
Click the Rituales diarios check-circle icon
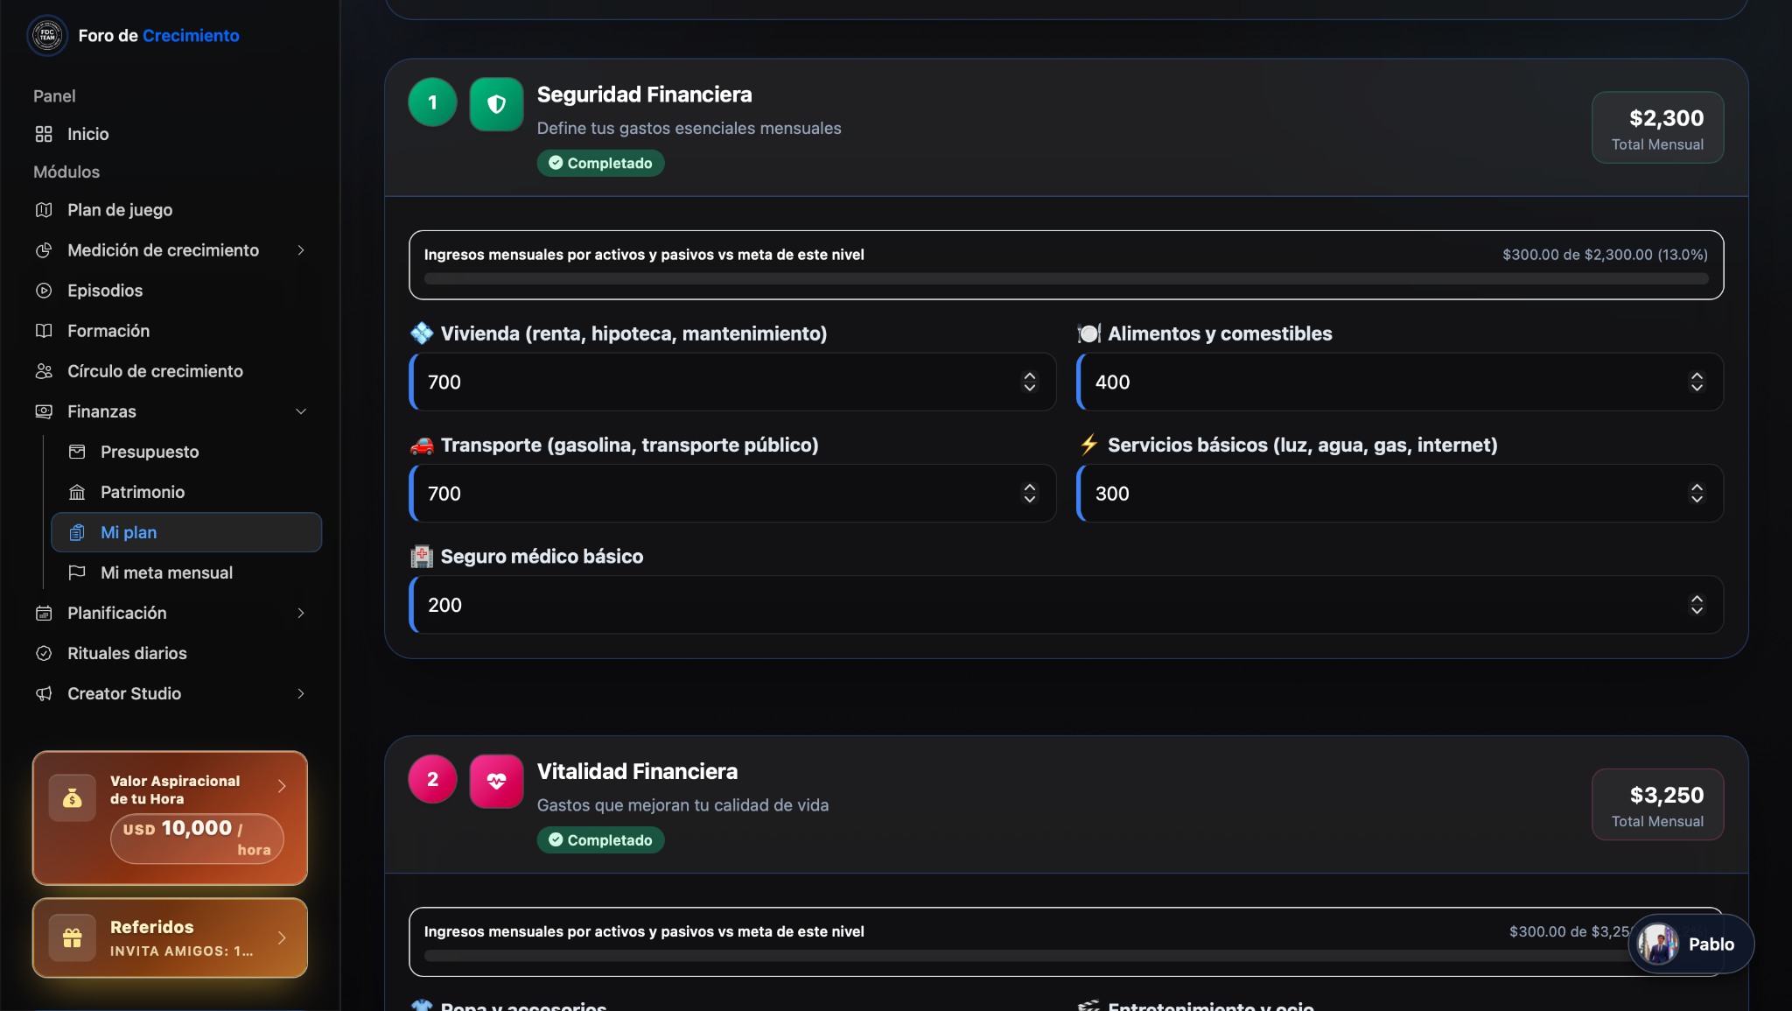44,653
